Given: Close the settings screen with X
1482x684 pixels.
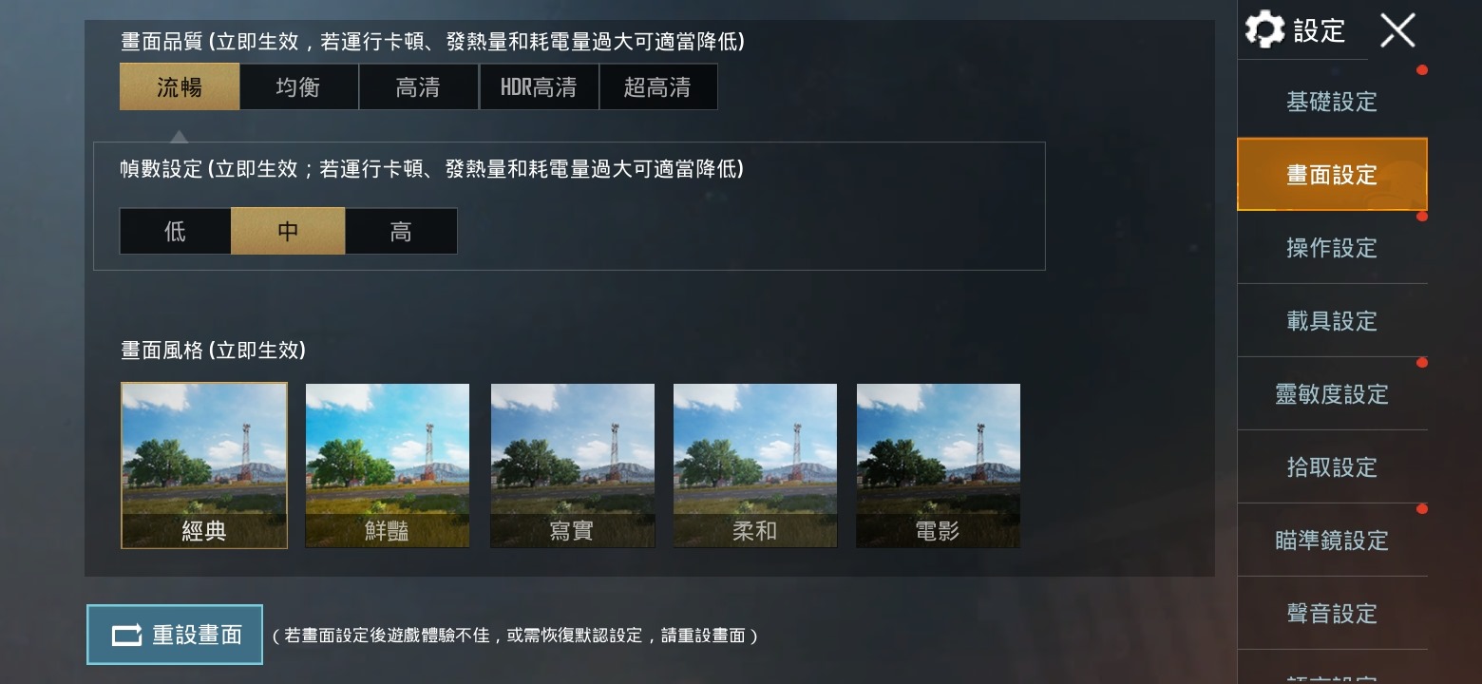Looking at the screenshot, I should pos(1397,30).
